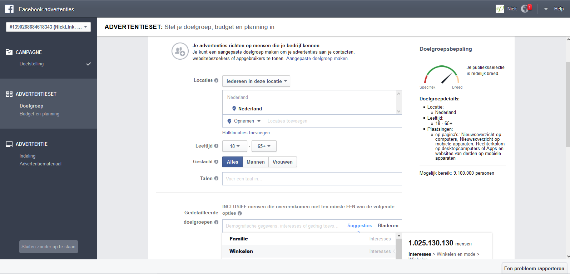Screen dimensions: 570x274
Task: Open the minimum age 18 dropdown
Action: [x=234, y=146]
